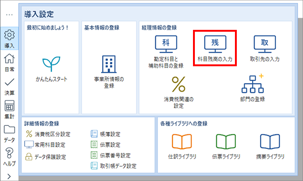
Task: Click the slip icon beside 伝票設定
Action: (94, 145)
